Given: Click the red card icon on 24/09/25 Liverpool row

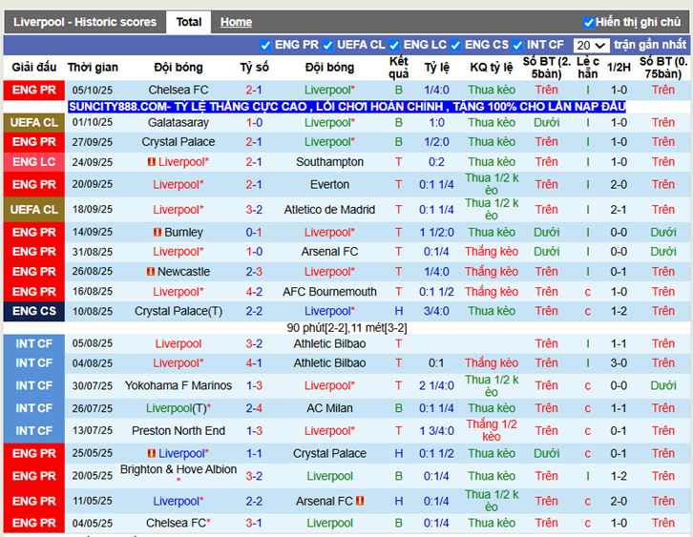Looking at the screenshot, I should pos(151,162).
